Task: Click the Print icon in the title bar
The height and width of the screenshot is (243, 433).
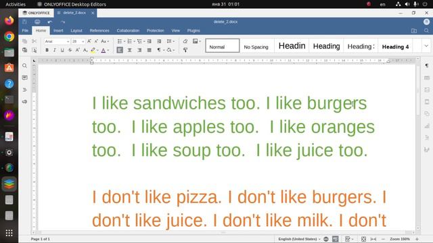Action: click(x=37, y=22)
